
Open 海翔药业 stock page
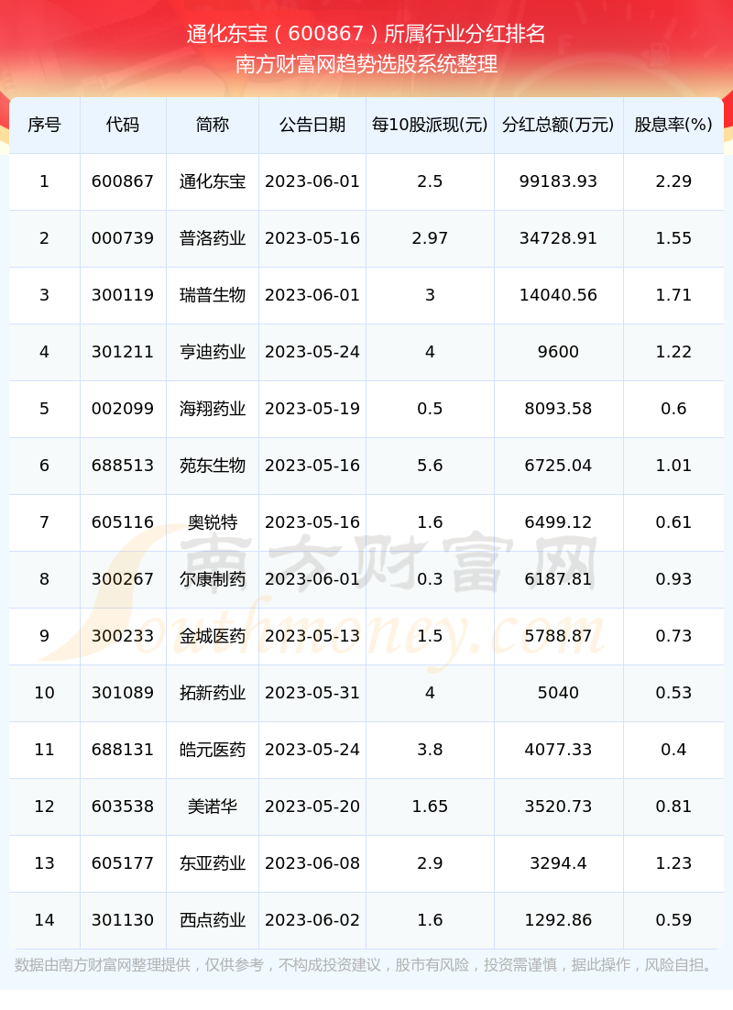pyautogui.click(x=213, y=409)
